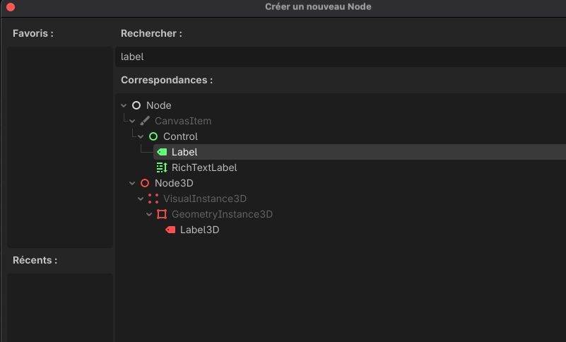Select the Control entry text
This screenshot has width=566, height=342.
180,136
